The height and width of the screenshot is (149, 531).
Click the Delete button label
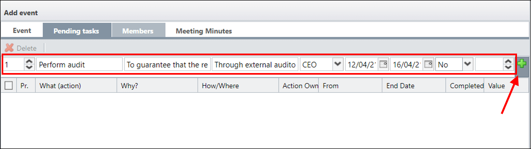click(x=26, y=48)
